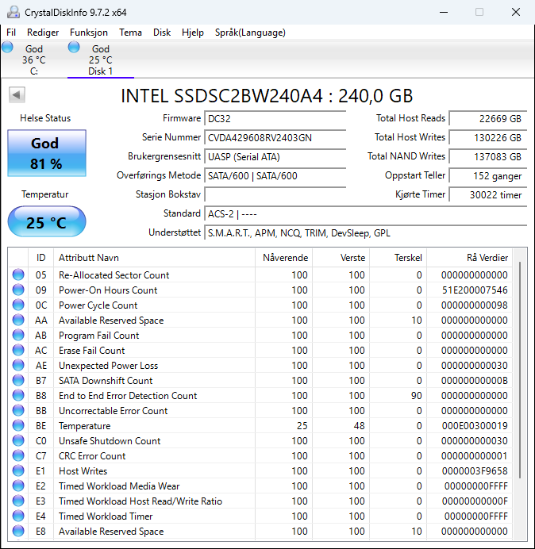
Task: Open the Tema menu
Action: tap(130, 33)
